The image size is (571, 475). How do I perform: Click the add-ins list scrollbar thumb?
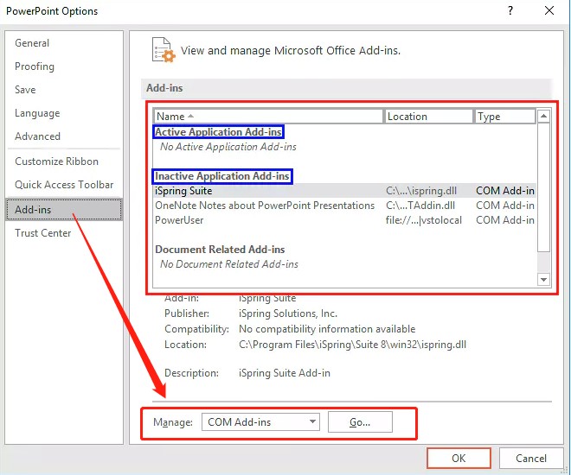pyautogui.click(x=543, y=187)
